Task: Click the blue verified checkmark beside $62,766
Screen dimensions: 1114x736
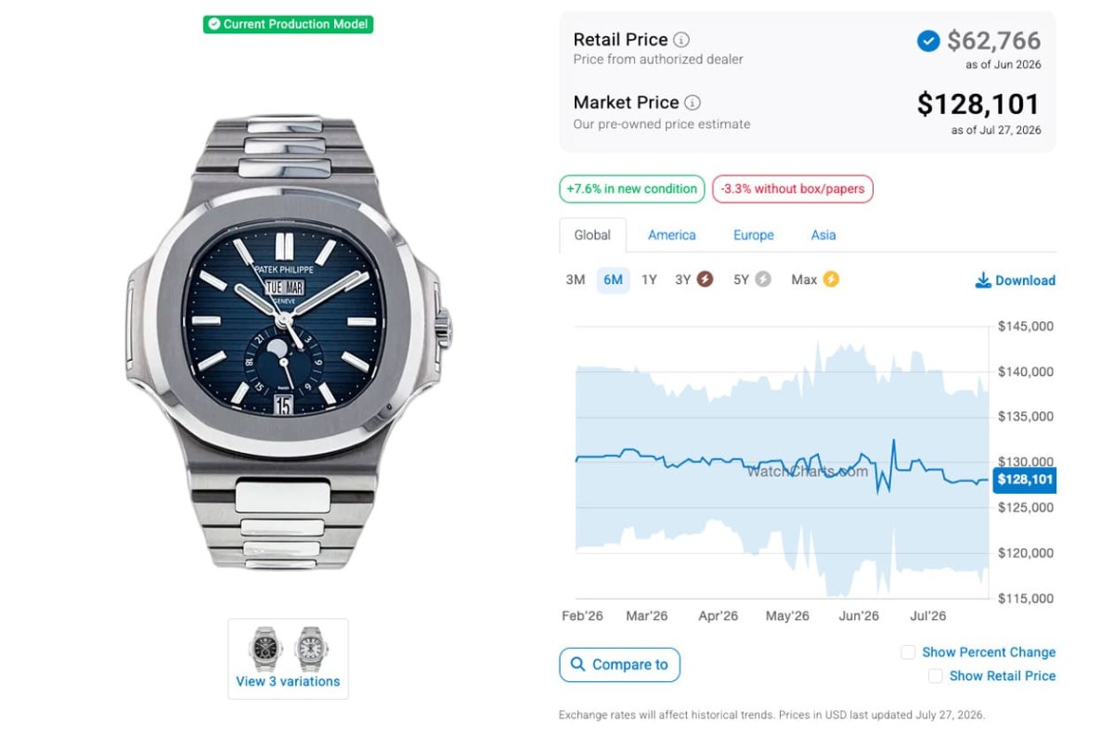Action: 928,41
